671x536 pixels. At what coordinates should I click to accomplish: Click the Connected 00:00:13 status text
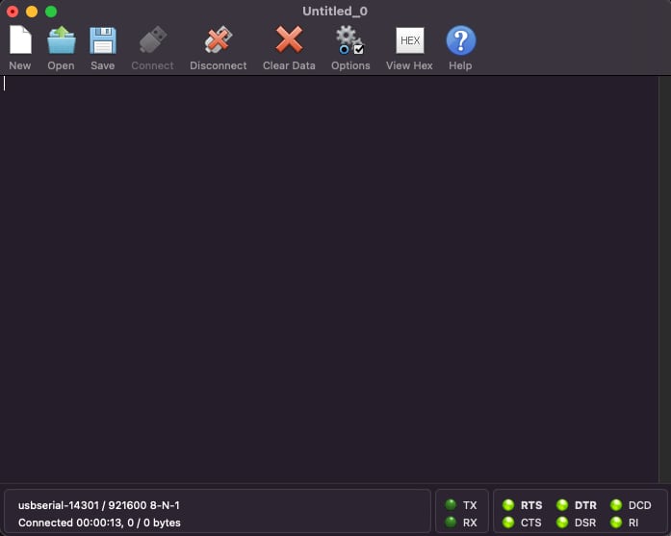[99, 523]
